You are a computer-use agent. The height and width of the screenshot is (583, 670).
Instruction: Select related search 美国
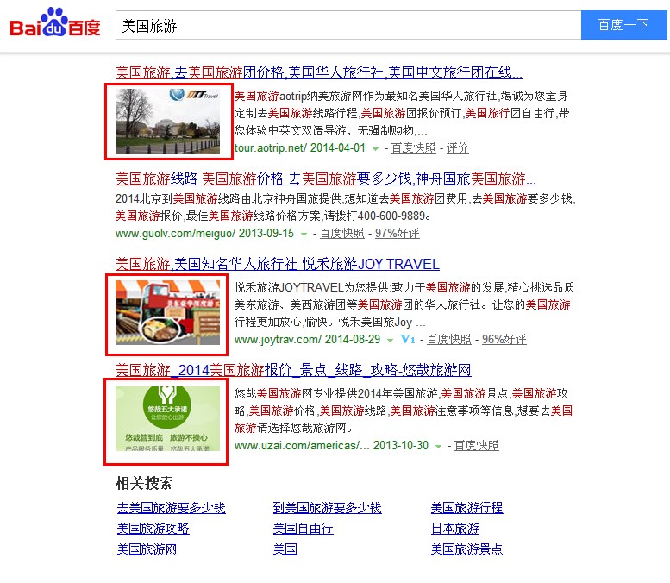(x=285, y=549)
